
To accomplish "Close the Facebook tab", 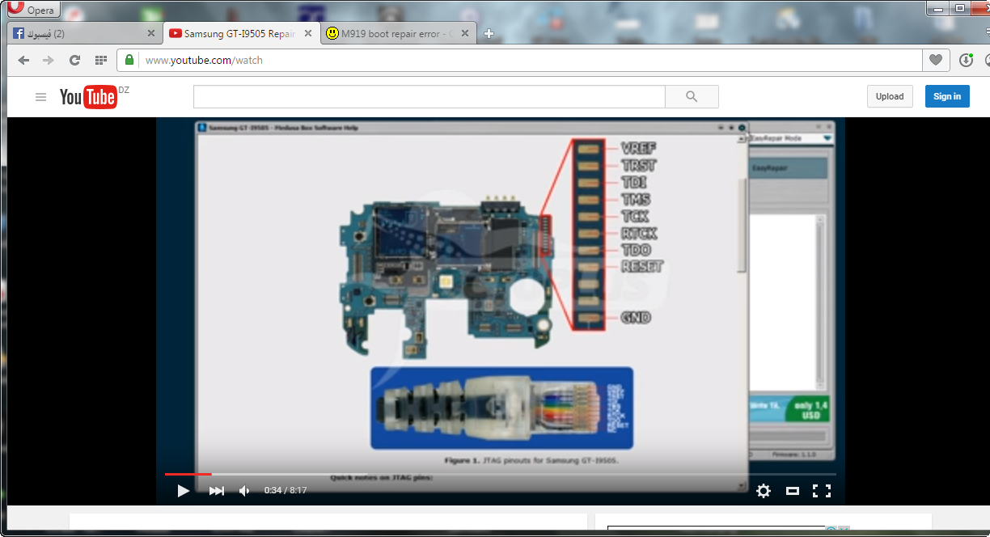I will click(151, 34).
